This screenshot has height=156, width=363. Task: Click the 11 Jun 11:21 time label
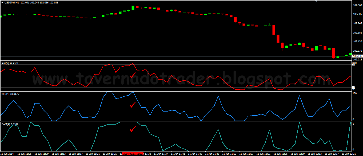pos(93,154)
